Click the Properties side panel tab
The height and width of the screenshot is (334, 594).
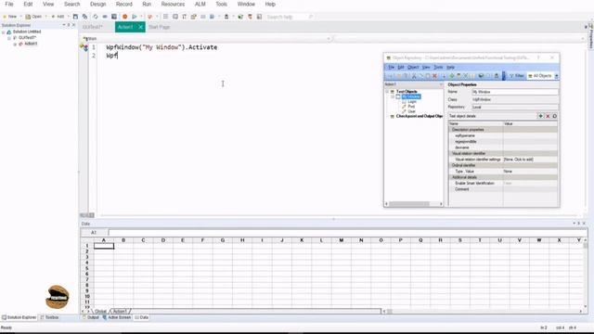590,37
